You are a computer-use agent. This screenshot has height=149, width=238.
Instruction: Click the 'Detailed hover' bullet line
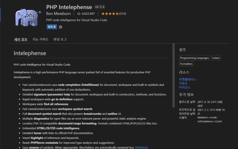click(58, 133)
